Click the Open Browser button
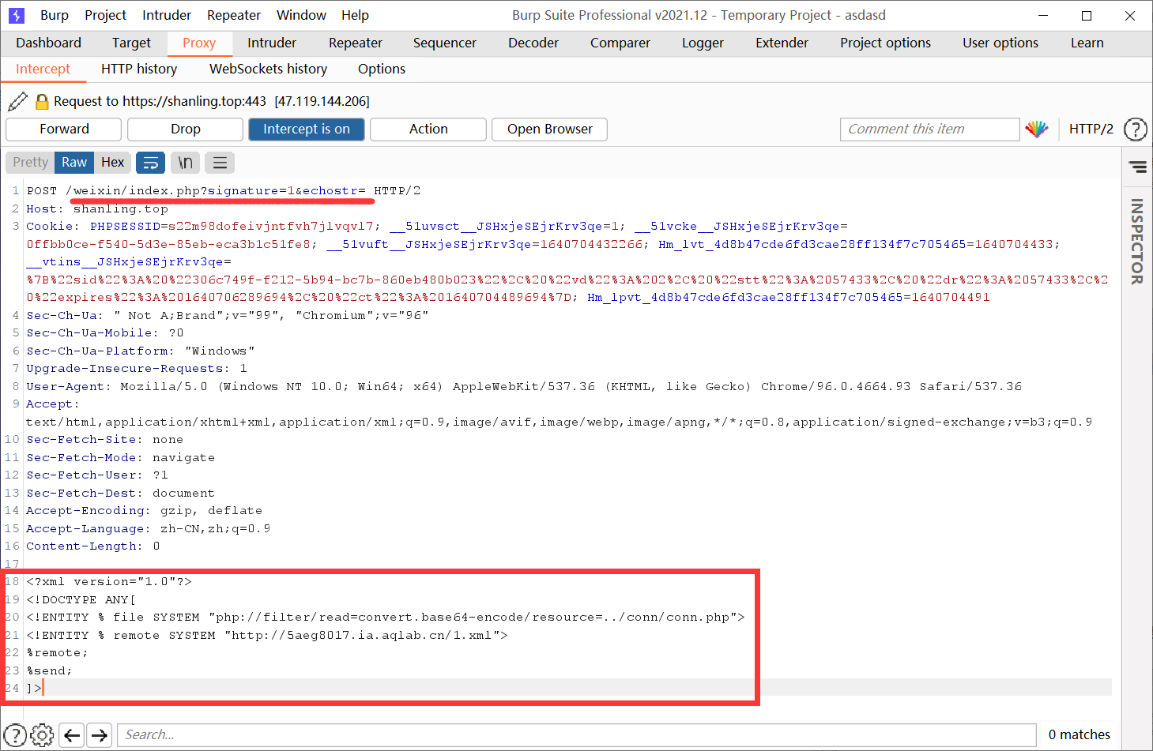Image resolution: width=1153 pixels, height=751 pixels. pyautogui.click(x=550, y=129)
